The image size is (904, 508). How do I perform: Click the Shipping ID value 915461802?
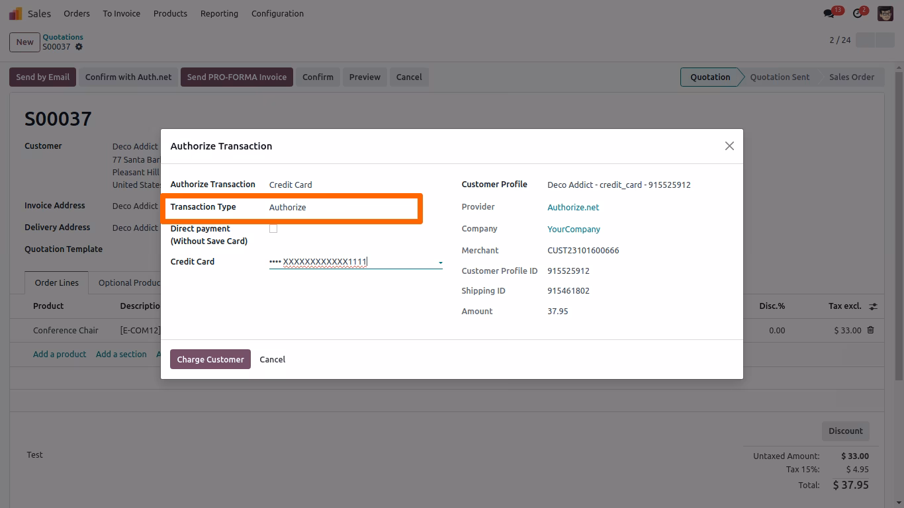568,290
